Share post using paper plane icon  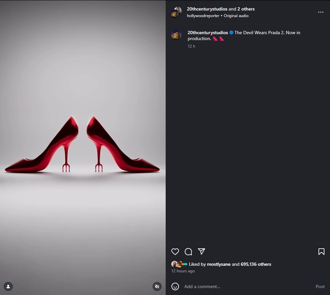coord(201,252)
